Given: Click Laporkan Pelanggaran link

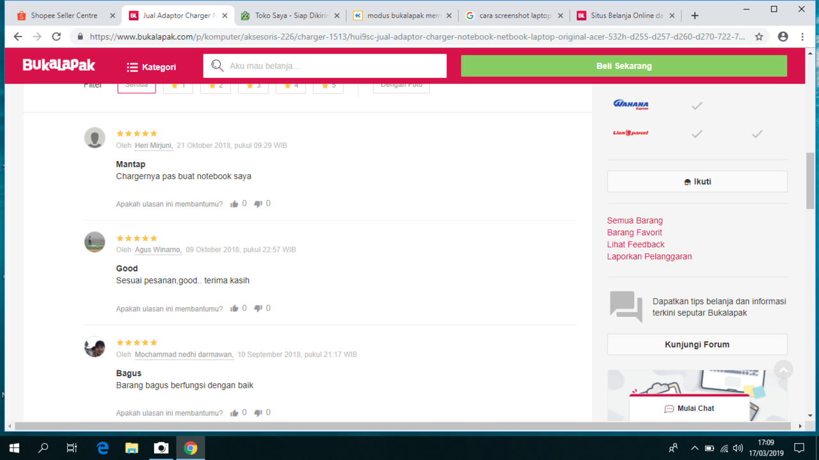Looking at the screenshot, I should [x=649, y=256].
